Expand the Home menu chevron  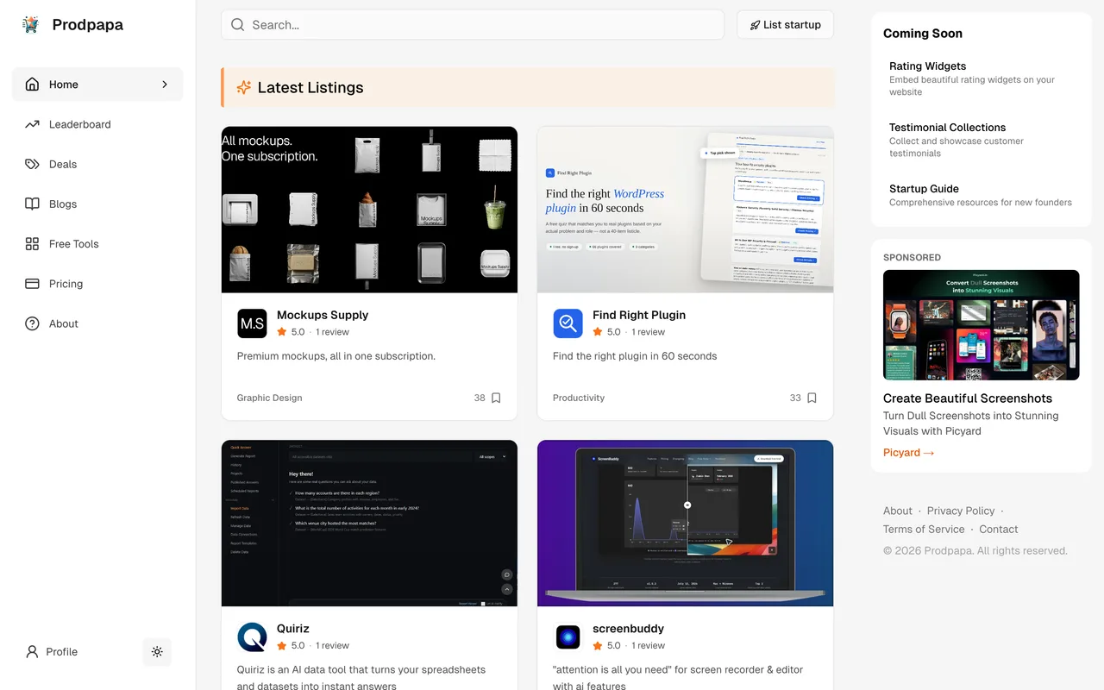pyautogui.click(x=165, y=85)
